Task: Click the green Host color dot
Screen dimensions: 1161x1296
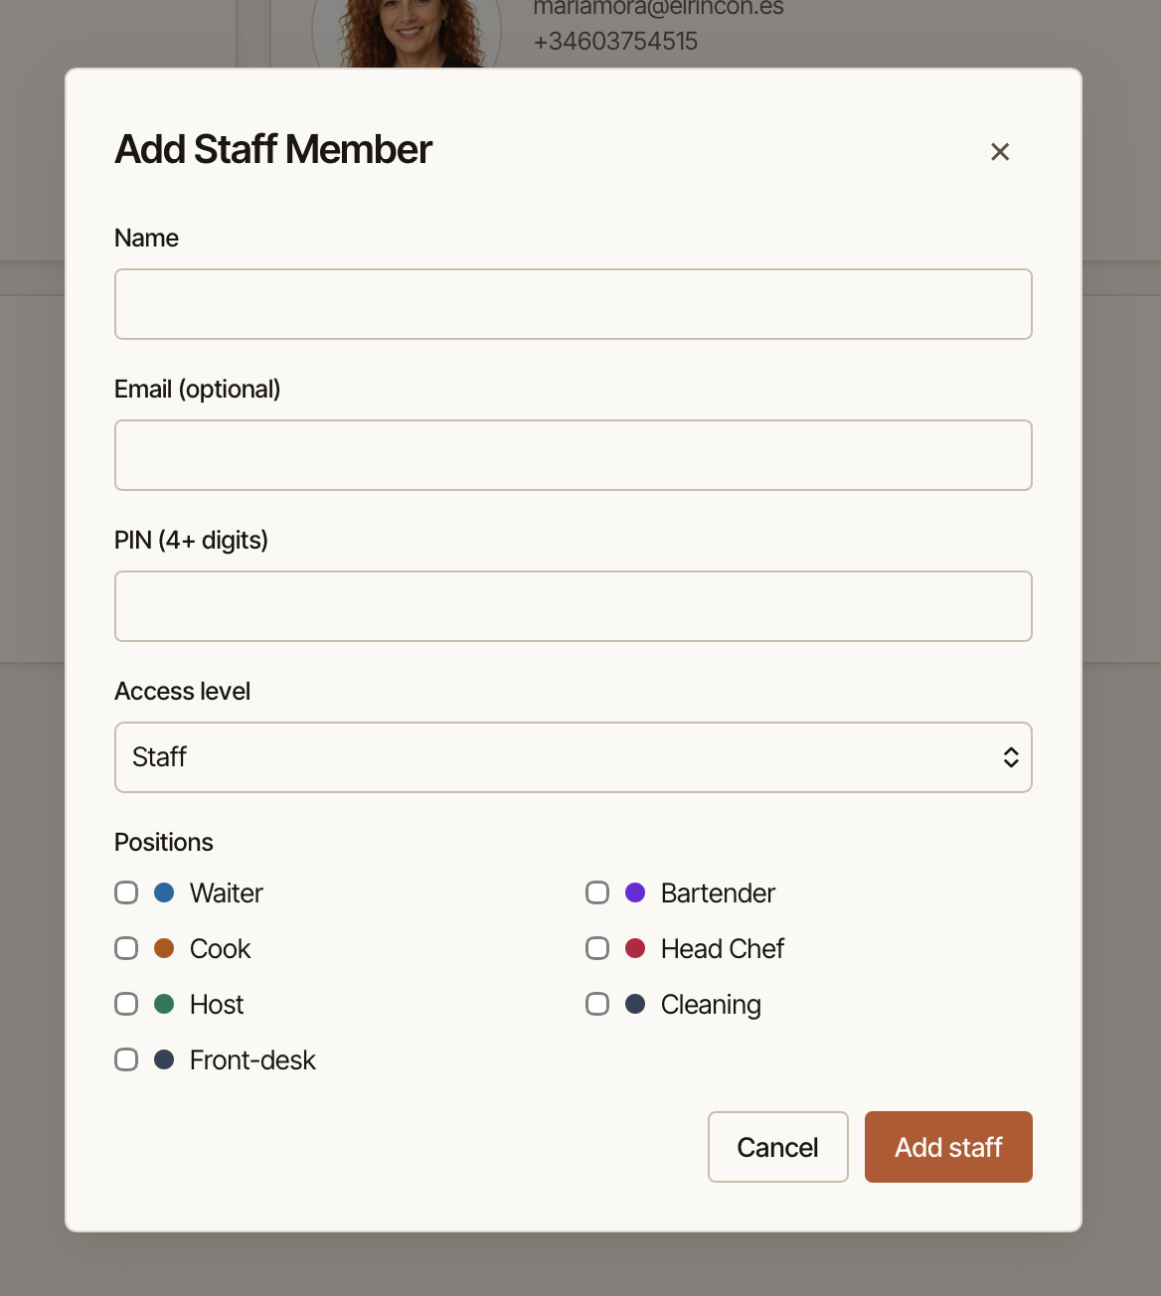Action: click(x=164, y=1004)
